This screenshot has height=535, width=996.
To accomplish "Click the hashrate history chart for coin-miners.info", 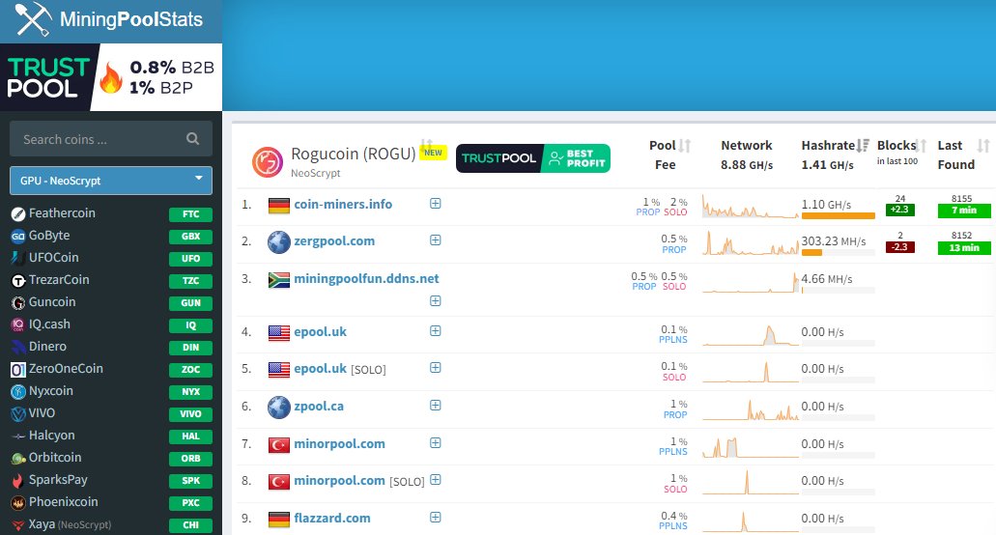I will click(x=751, y=207).
